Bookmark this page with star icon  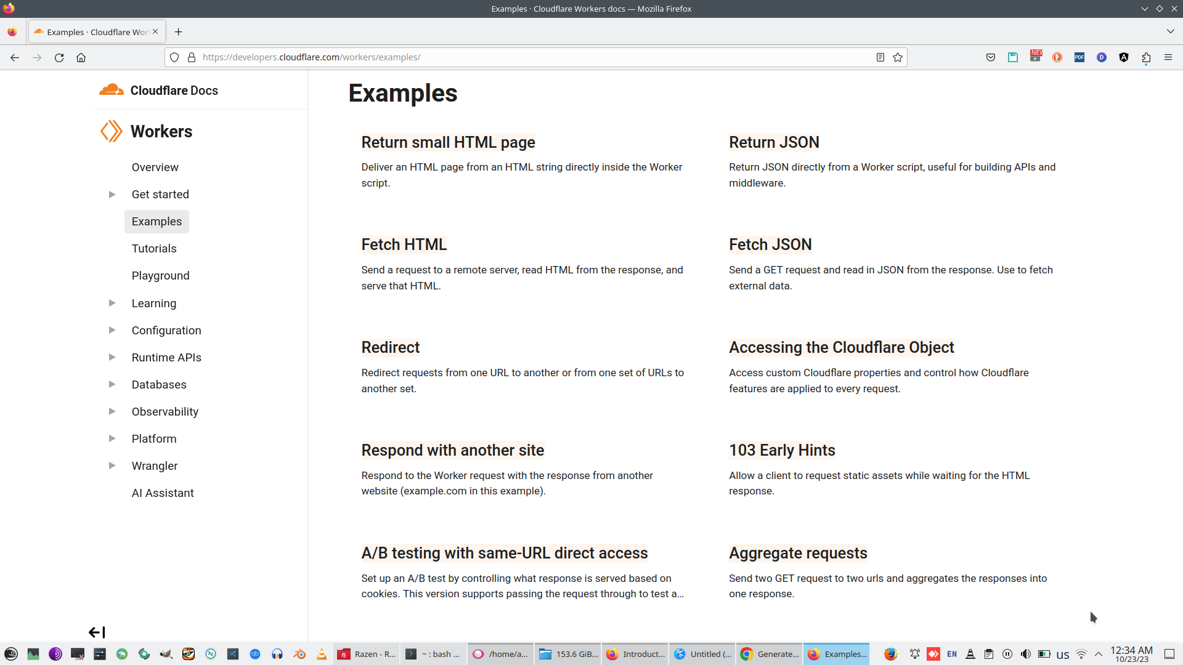pos(898,57)
